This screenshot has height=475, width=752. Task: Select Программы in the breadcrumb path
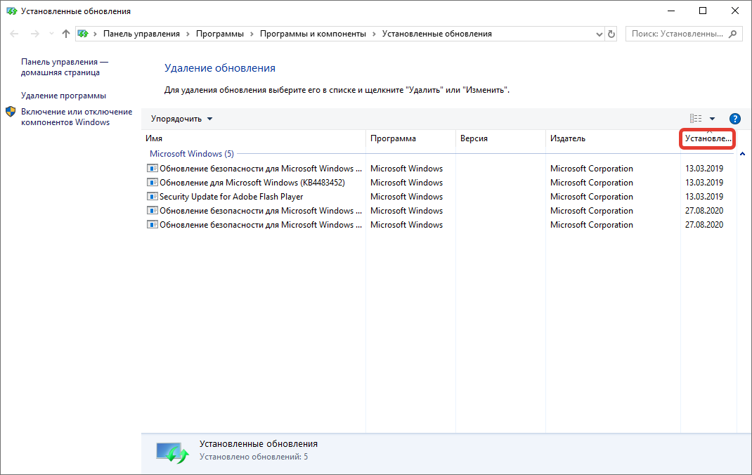[x=220, y=34]
